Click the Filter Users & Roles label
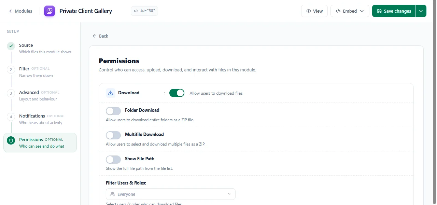The height and width of the screenshot is (205, 437). pos(126,183)
